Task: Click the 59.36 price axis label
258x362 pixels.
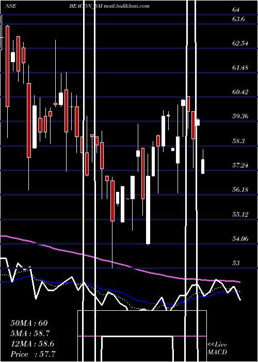Action: coord(240,116)
